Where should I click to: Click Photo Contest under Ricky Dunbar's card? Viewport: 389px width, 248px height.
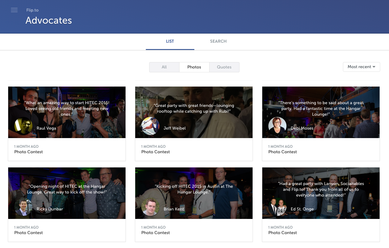[x=29, y=233]
